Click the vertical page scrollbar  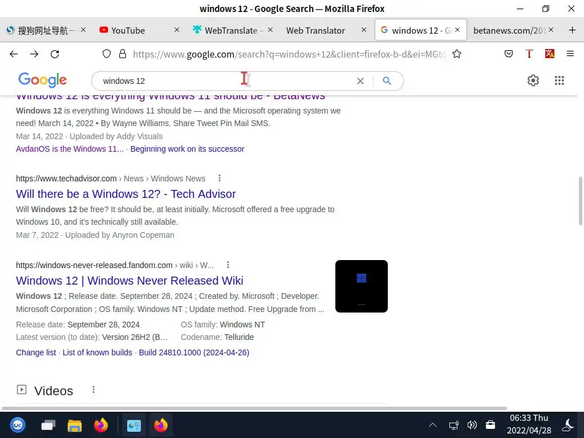(580, 201)
